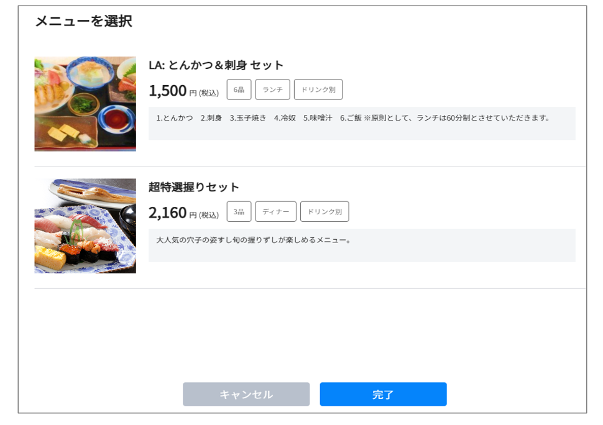
Task: Click the ランチ tag badge
Action: (273, 89)
